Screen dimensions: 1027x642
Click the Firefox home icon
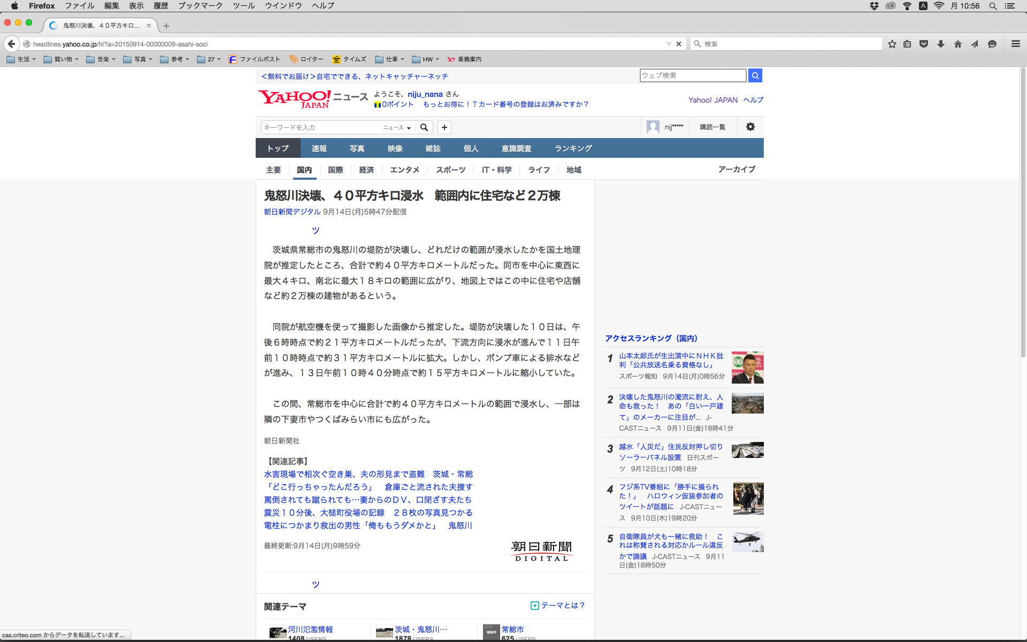point(957,44)
